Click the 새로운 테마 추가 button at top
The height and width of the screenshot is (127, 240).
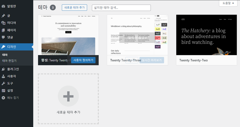click(74, 8)
